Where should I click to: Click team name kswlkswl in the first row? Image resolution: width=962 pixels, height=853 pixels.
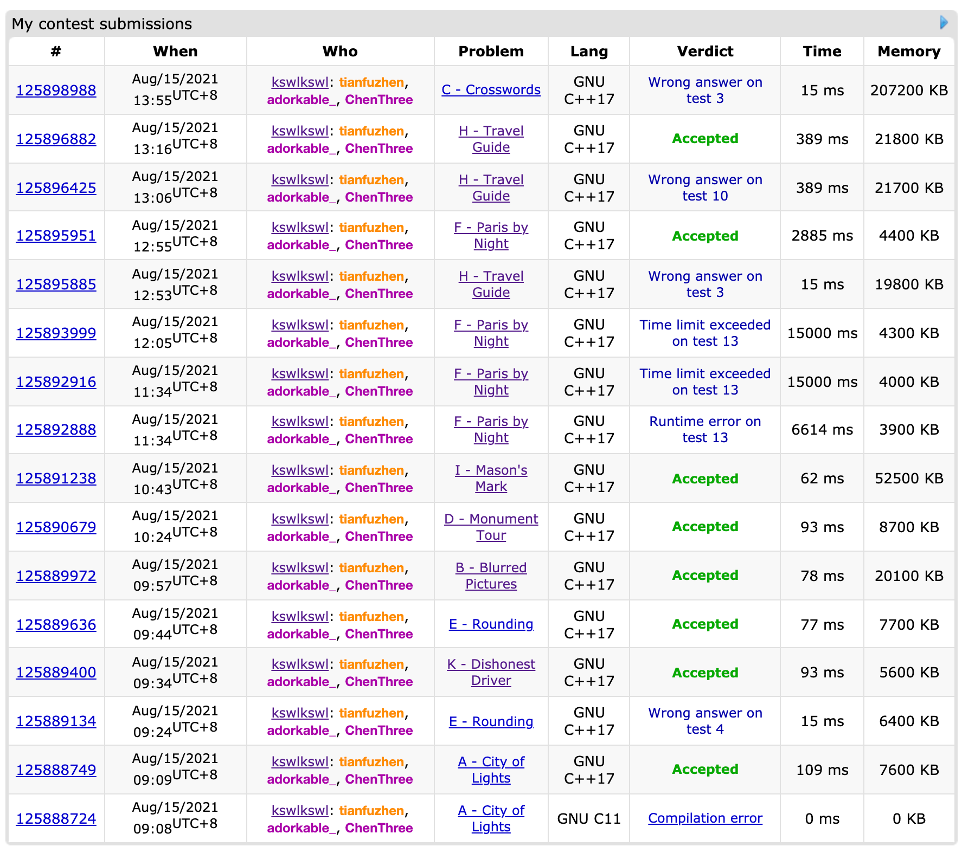click(x=300, y=82)
